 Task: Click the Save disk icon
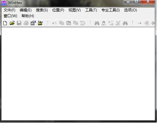pyautogui.click(x=19, y=23)
